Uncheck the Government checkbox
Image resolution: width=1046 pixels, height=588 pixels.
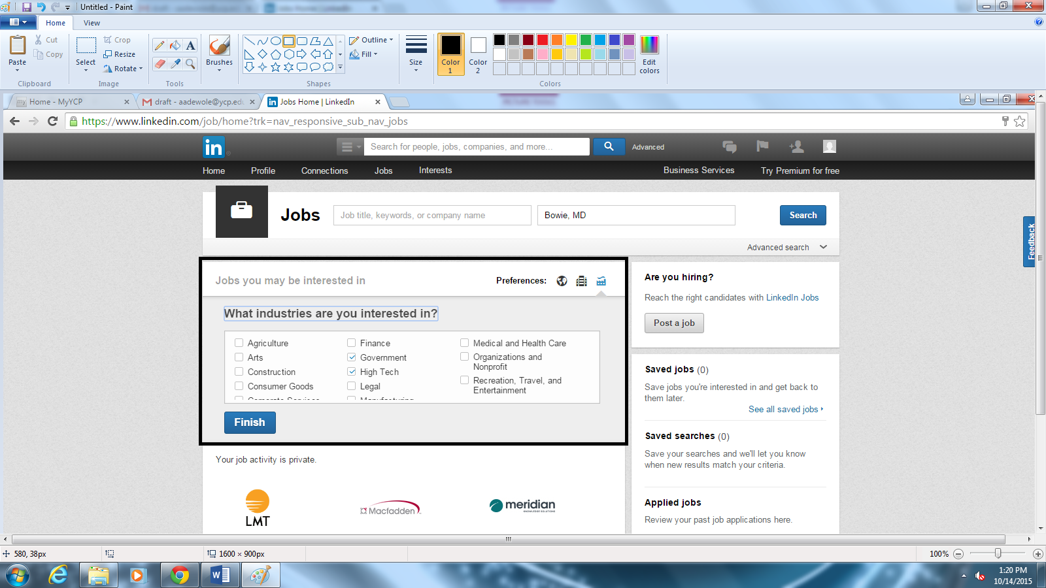pyautogui.click(x=351, y=357)
